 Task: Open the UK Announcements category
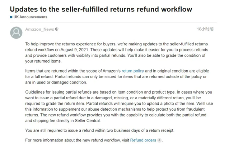pos(31,17)
